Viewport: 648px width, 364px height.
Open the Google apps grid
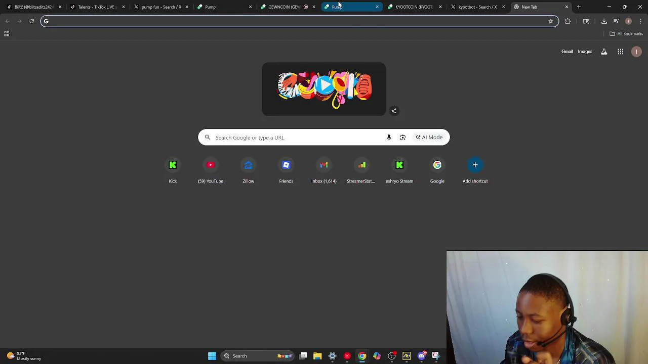(620, 52)
